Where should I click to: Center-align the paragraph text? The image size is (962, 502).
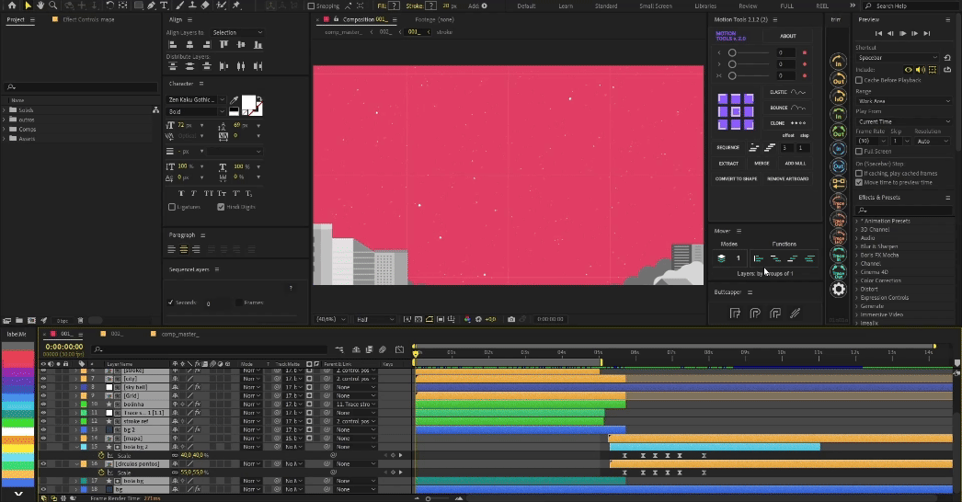tap(183, 249)
